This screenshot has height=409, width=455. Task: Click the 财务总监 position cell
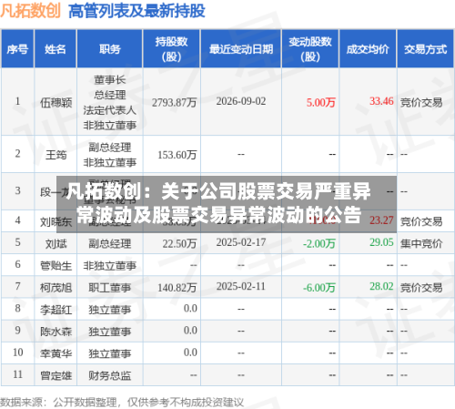tap(110, 375)
